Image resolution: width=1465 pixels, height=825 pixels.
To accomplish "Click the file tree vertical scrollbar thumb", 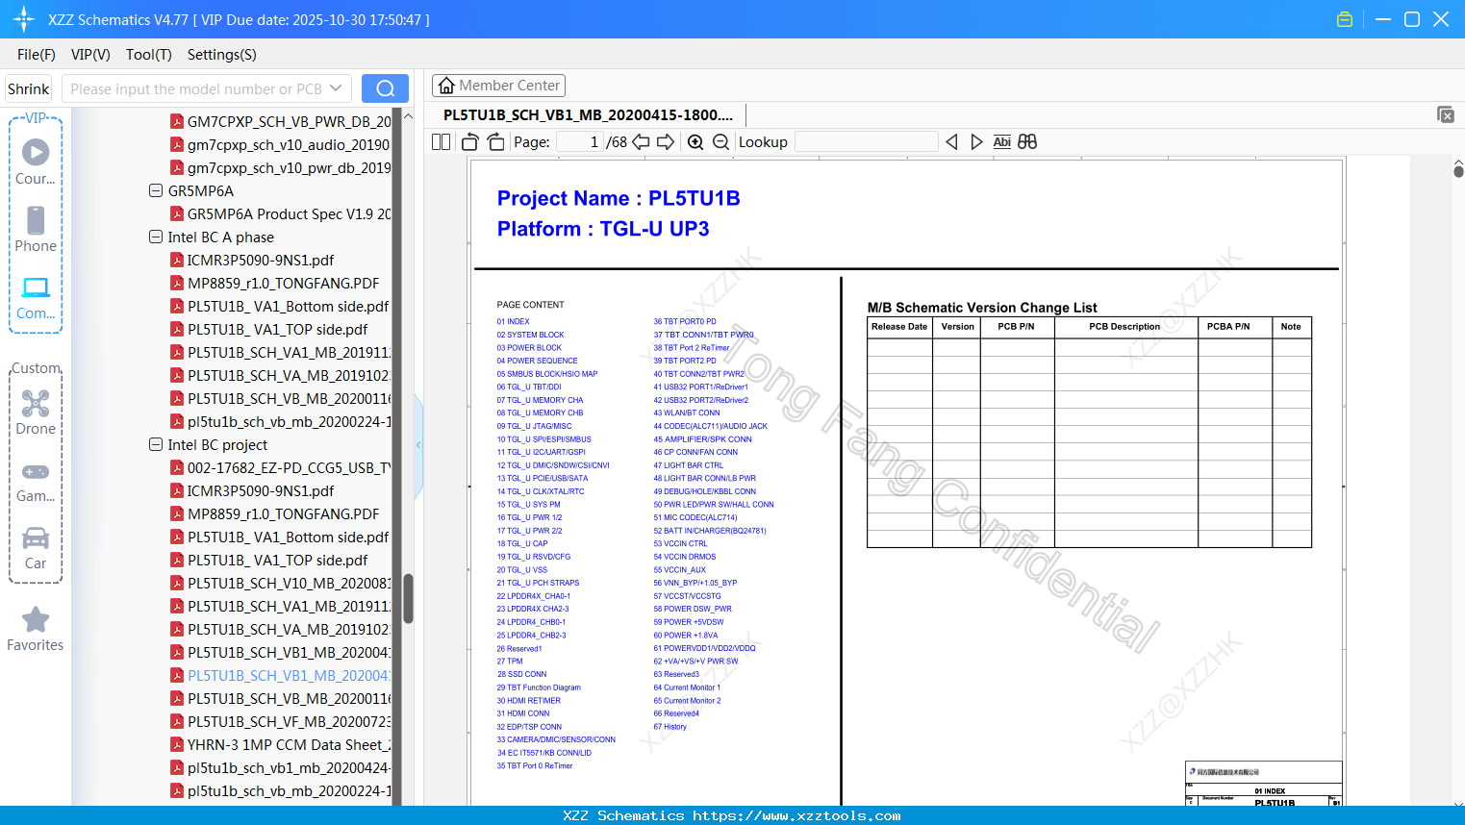I will pos(408,598).
